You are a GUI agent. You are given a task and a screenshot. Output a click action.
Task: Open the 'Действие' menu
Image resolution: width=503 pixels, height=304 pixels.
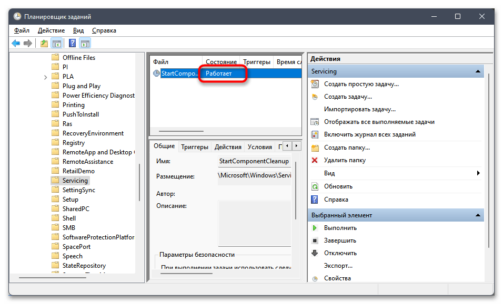pyautogui.click(x=52, y=30)
